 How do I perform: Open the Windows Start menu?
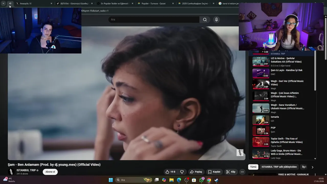[111, 180]
